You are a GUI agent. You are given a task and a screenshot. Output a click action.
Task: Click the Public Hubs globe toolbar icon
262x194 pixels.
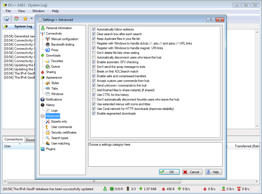[x=7, y=18]
